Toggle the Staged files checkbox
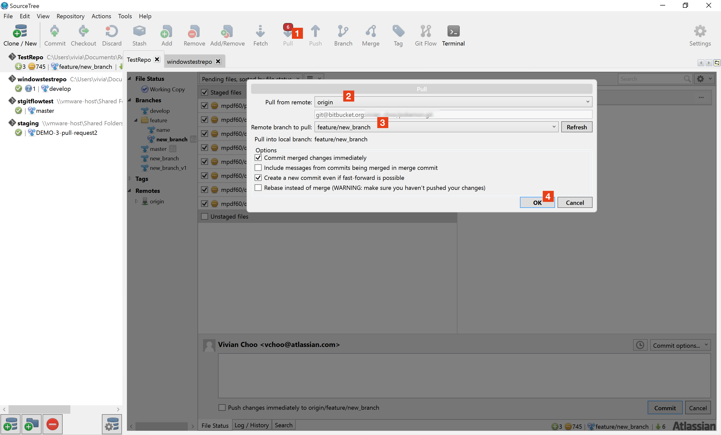Viewport: 721px width, 435px height. (205, 92)
